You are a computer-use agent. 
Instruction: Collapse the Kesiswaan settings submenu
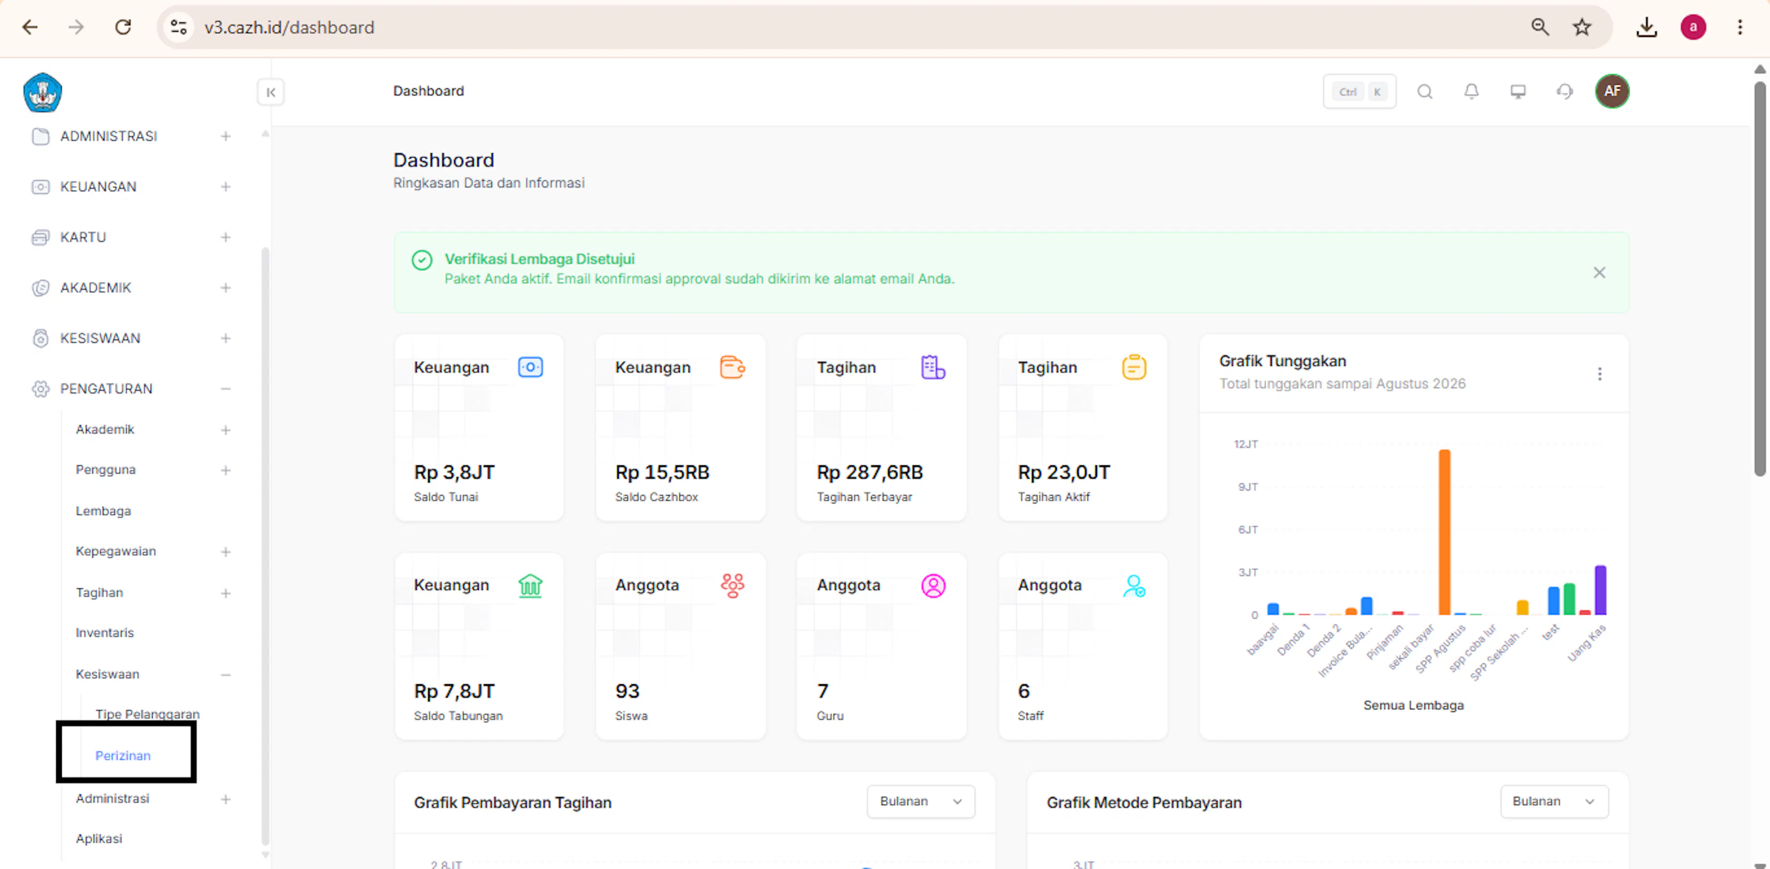pos(225,675)
